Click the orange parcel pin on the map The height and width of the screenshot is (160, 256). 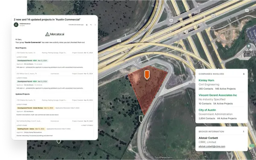[x=147, y=75]
